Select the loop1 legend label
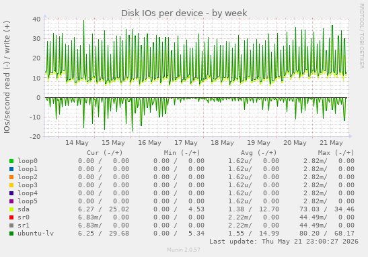Image resolution: width=368 pixels, height=257 pixels. (28, 168)
